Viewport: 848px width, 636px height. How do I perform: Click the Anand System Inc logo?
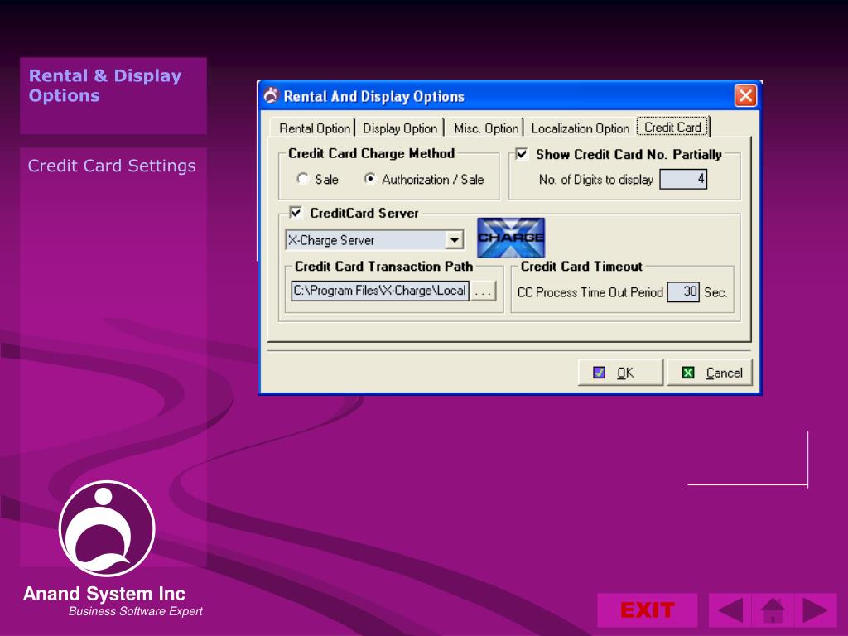point(107,528)
